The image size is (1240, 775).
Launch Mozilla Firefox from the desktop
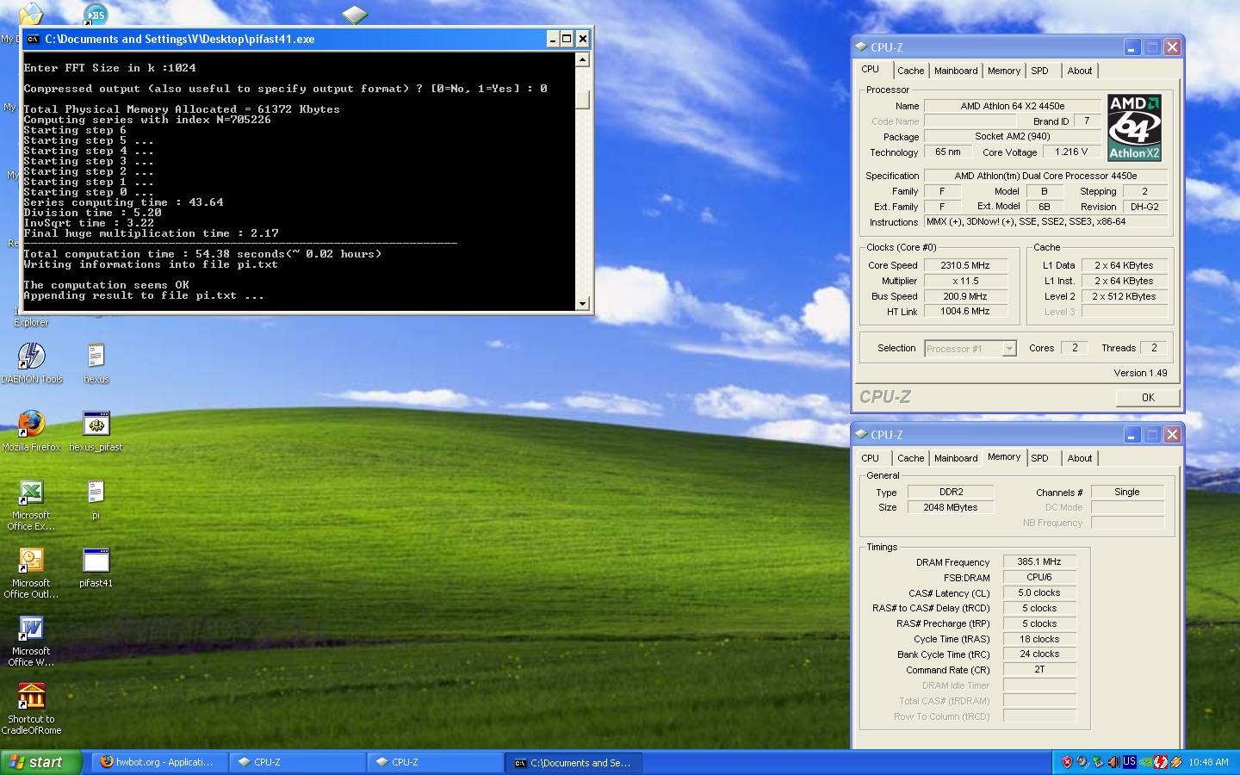coord(31,424)
